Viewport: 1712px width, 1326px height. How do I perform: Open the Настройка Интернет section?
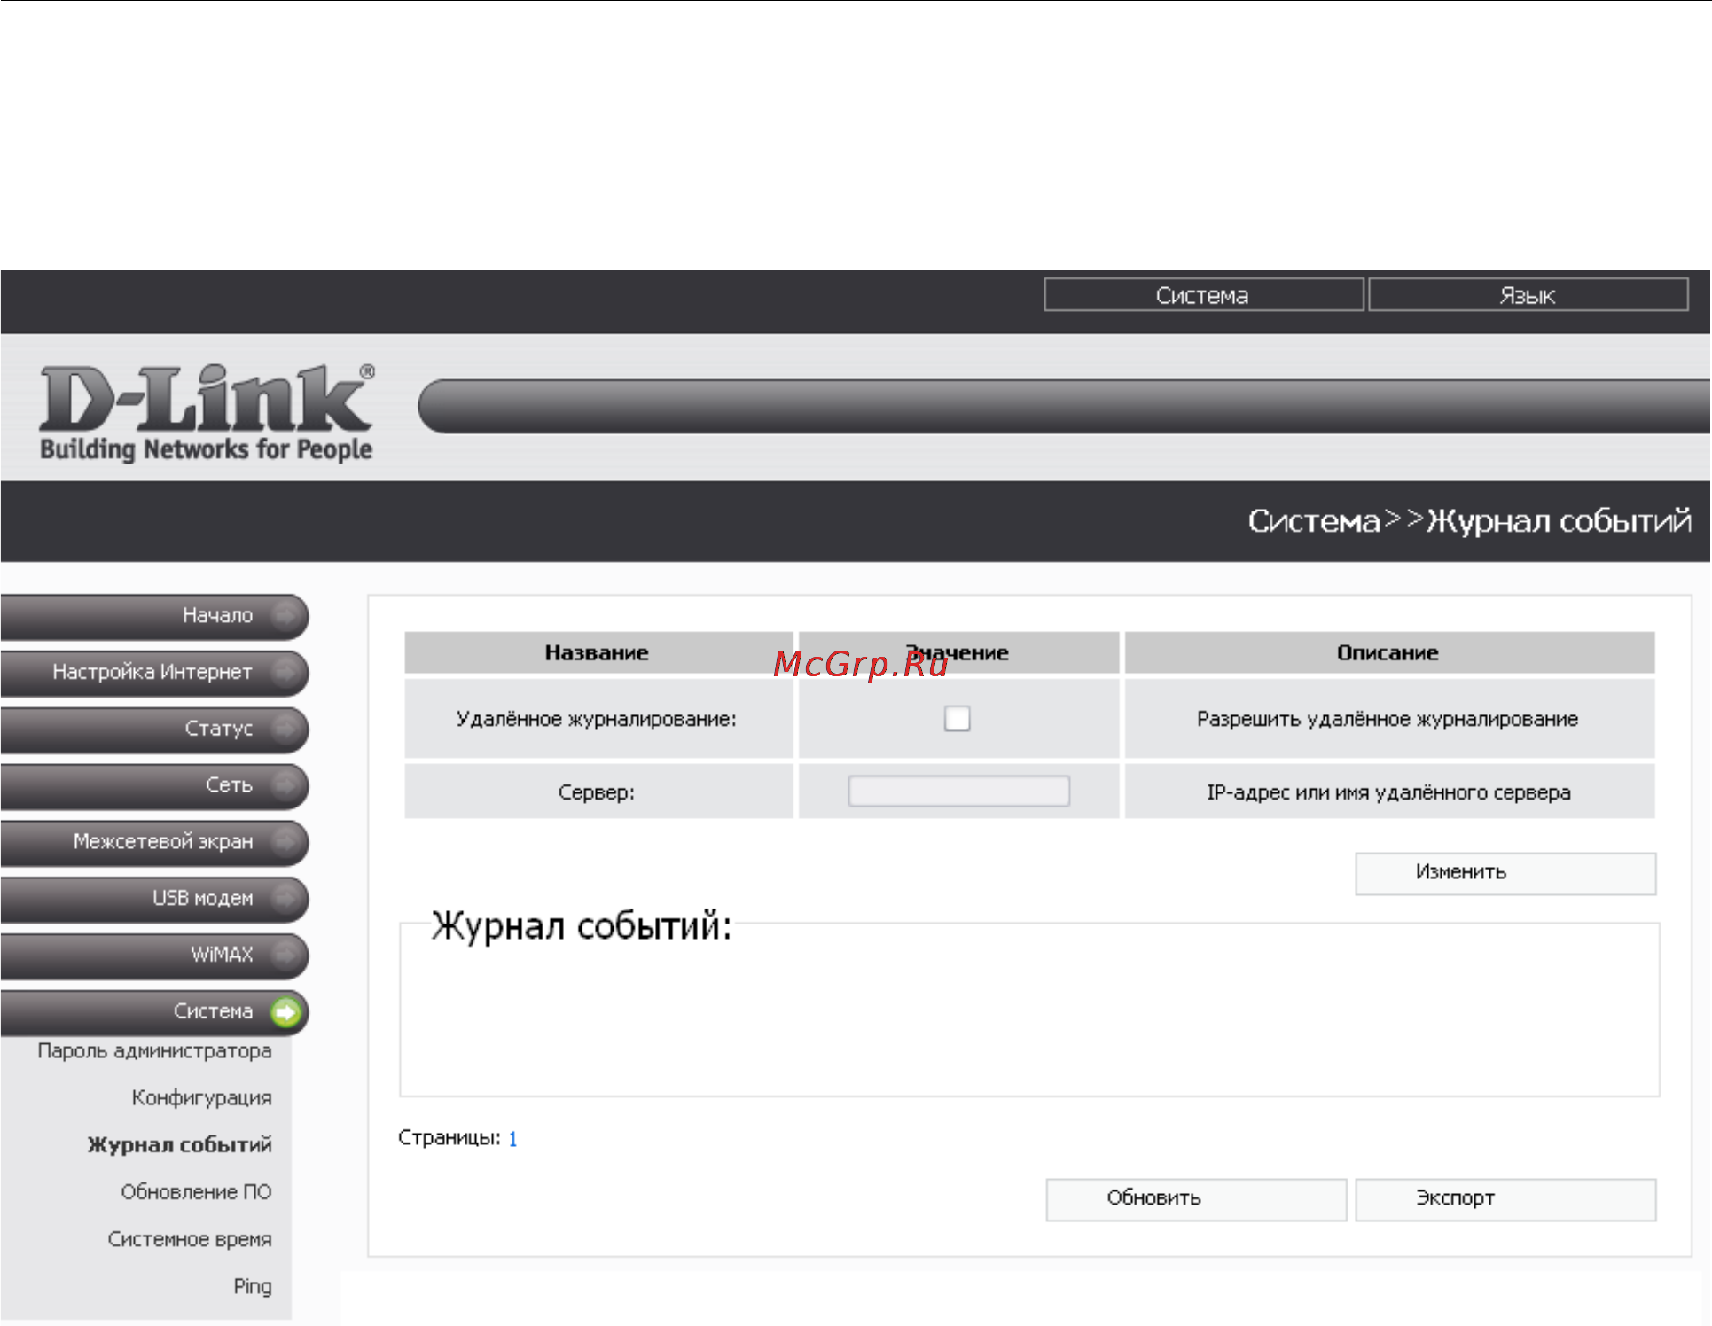154,672
